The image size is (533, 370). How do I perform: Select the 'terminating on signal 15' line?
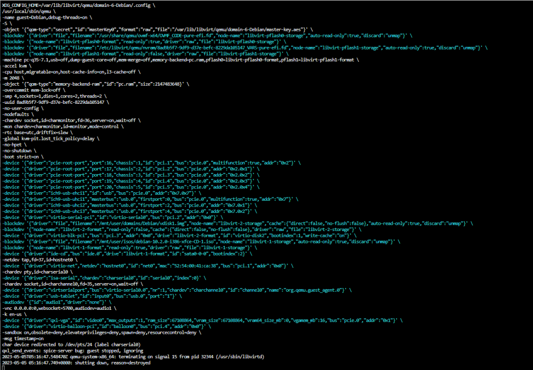click(133, 357)
